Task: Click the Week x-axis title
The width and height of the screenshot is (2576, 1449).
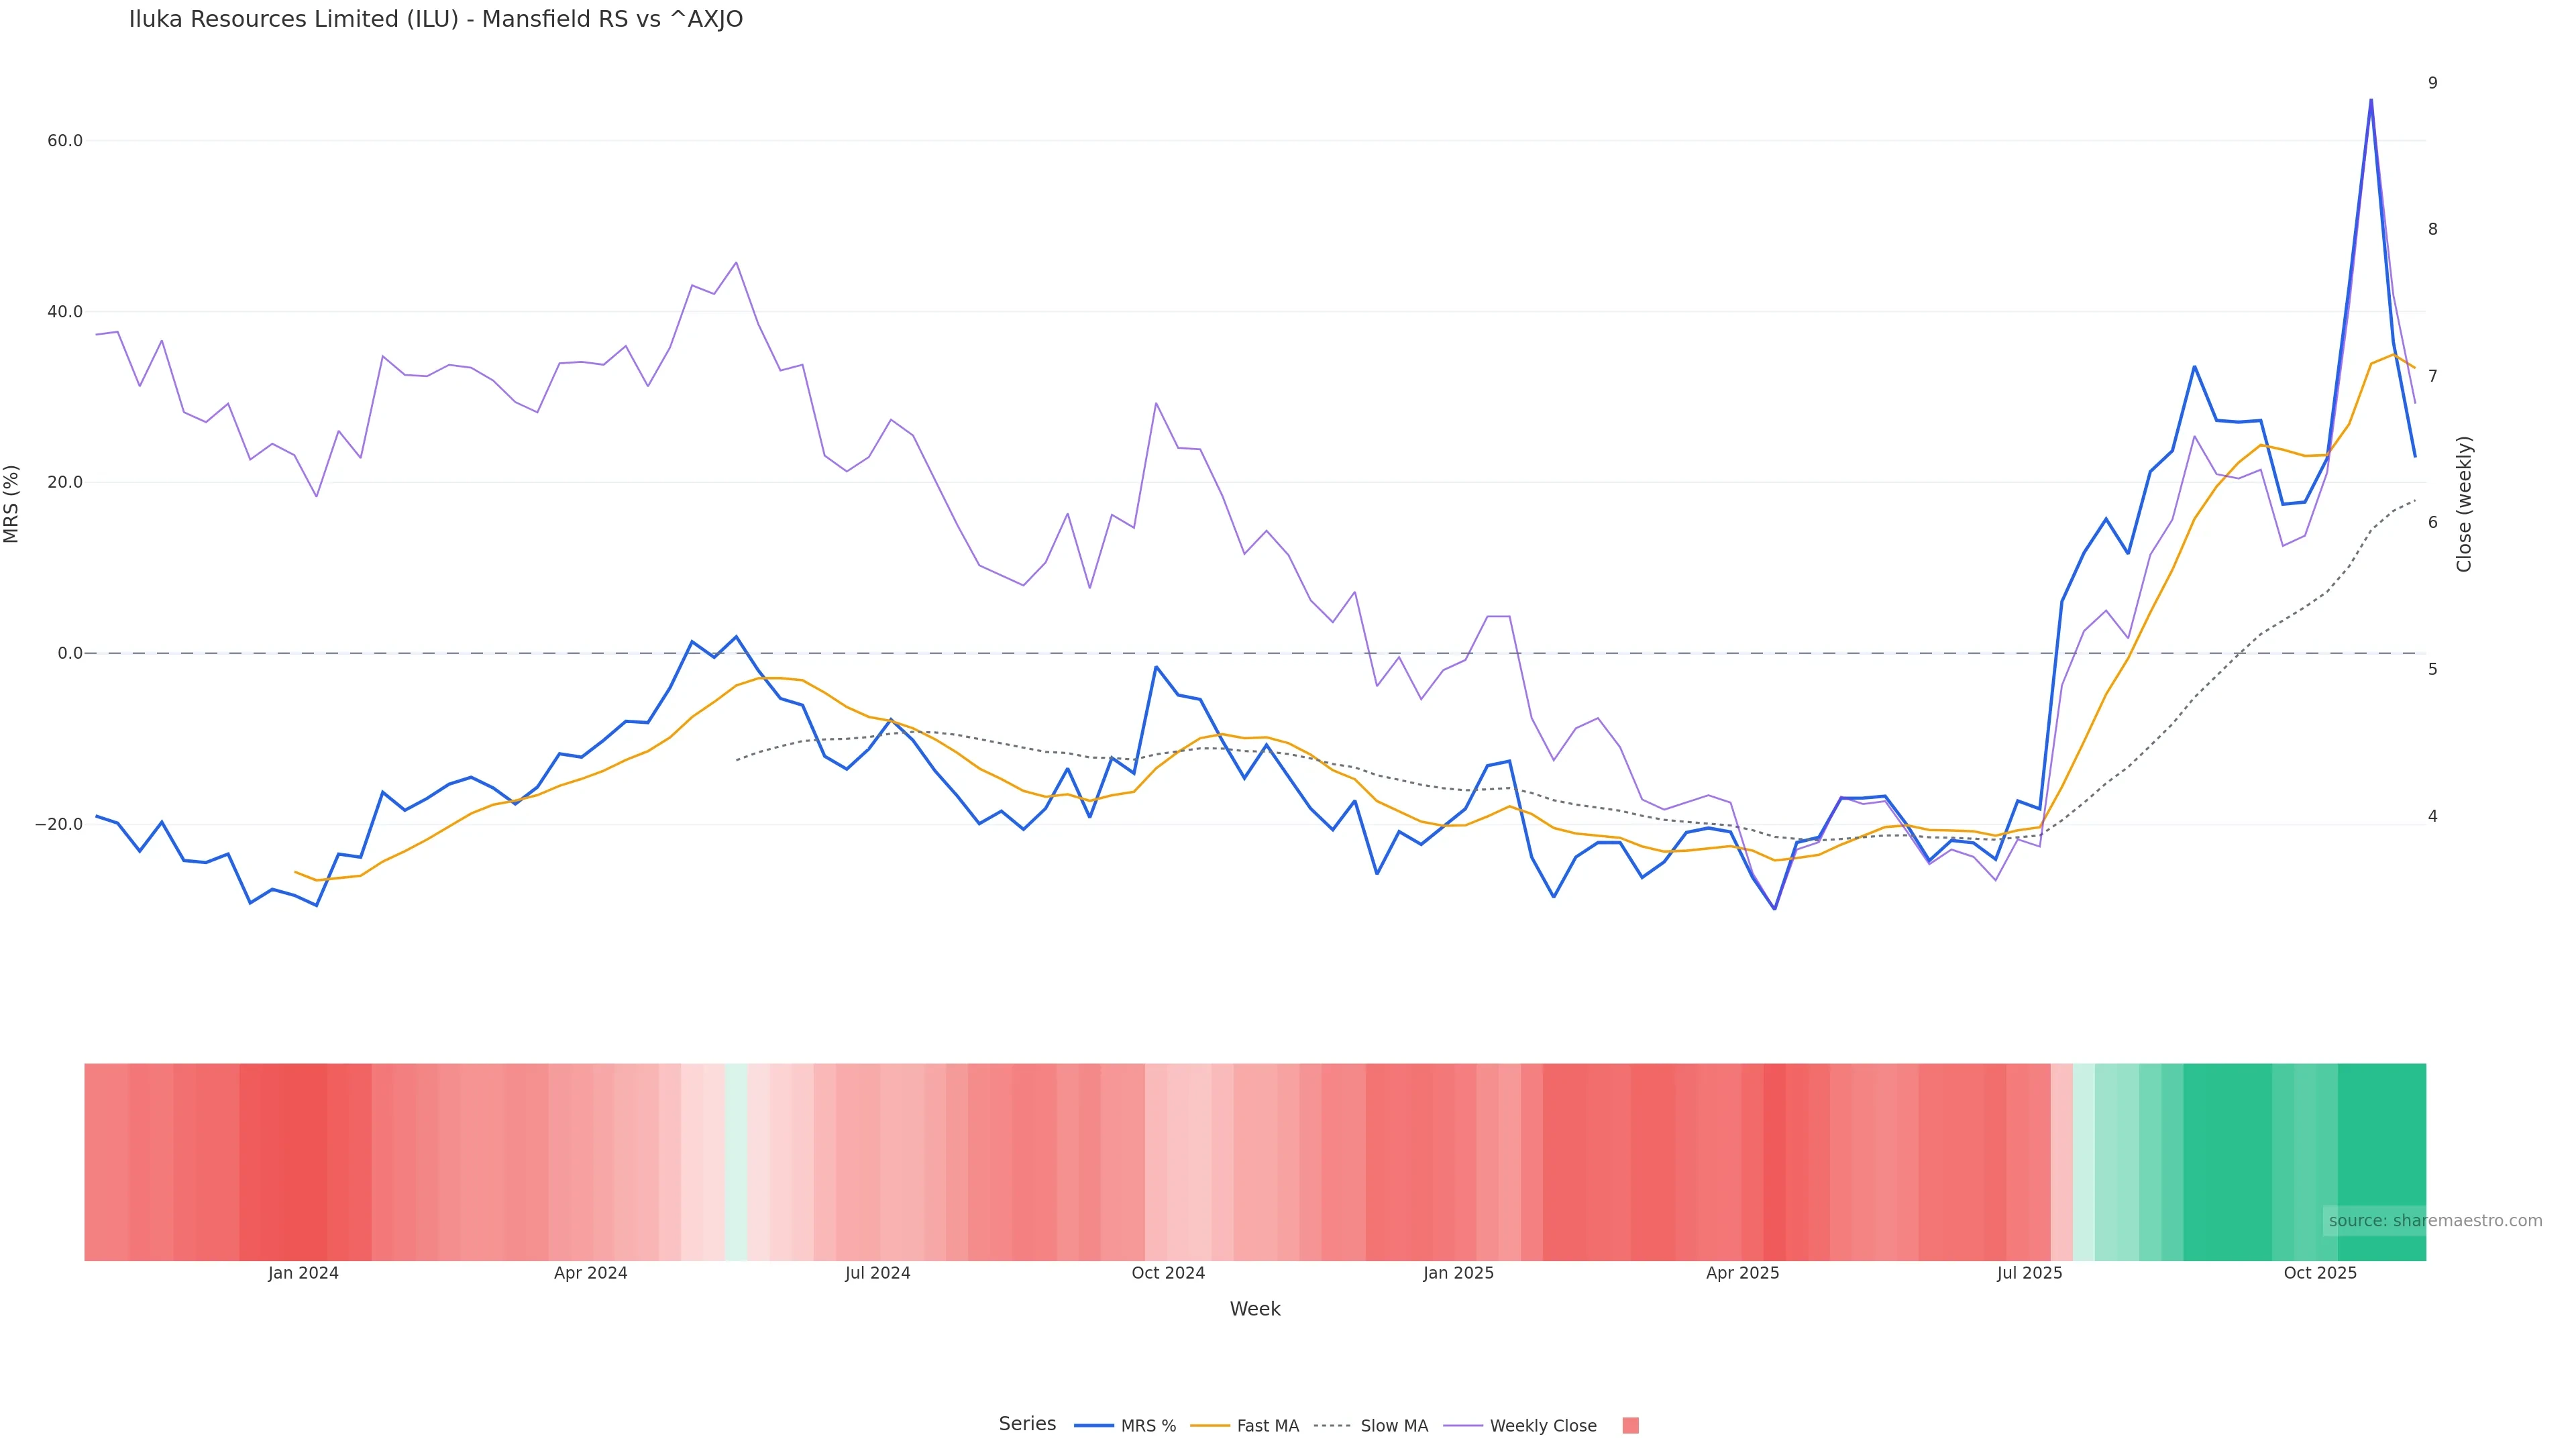Action: coord(1255,1310)
